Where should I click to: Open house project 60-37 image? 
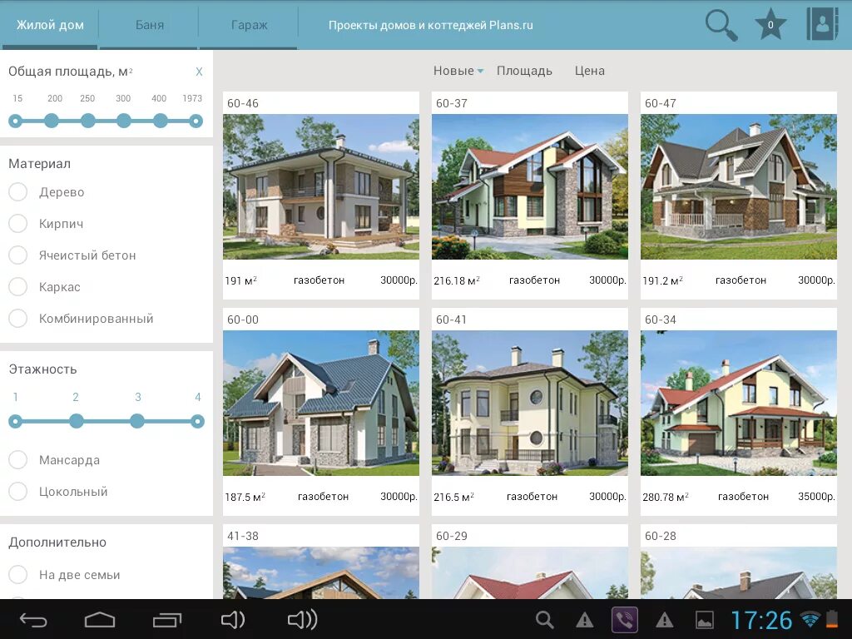pos(530,186)
